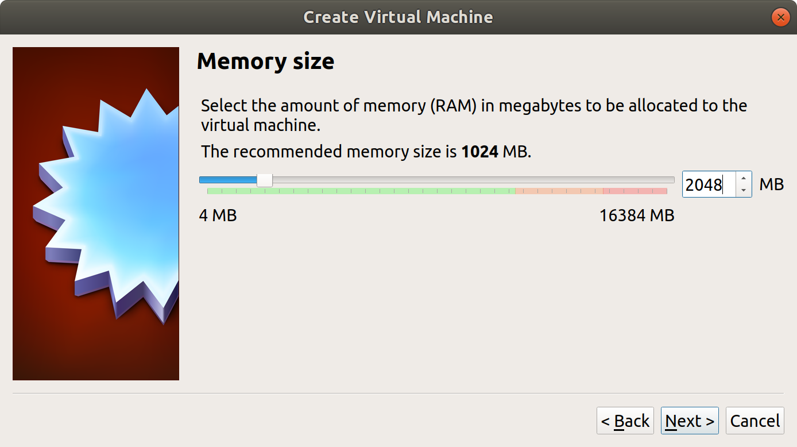This screenshot has height=447, width=797.
Task: Click the 16384 MB maximum label
Action: [x=636, y=215]
